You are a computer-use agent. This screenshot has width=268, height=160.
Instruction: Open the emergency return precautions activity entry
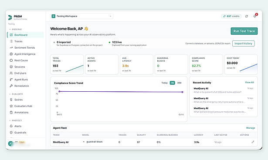point(224,100)
